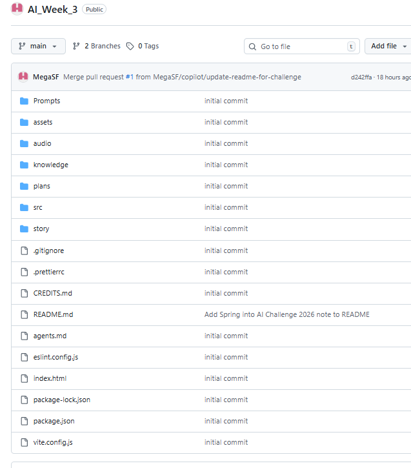Click the Go to file search field
Image resolution: width=411 pixels, height=468 pixels.
click(x=302, y=46)
